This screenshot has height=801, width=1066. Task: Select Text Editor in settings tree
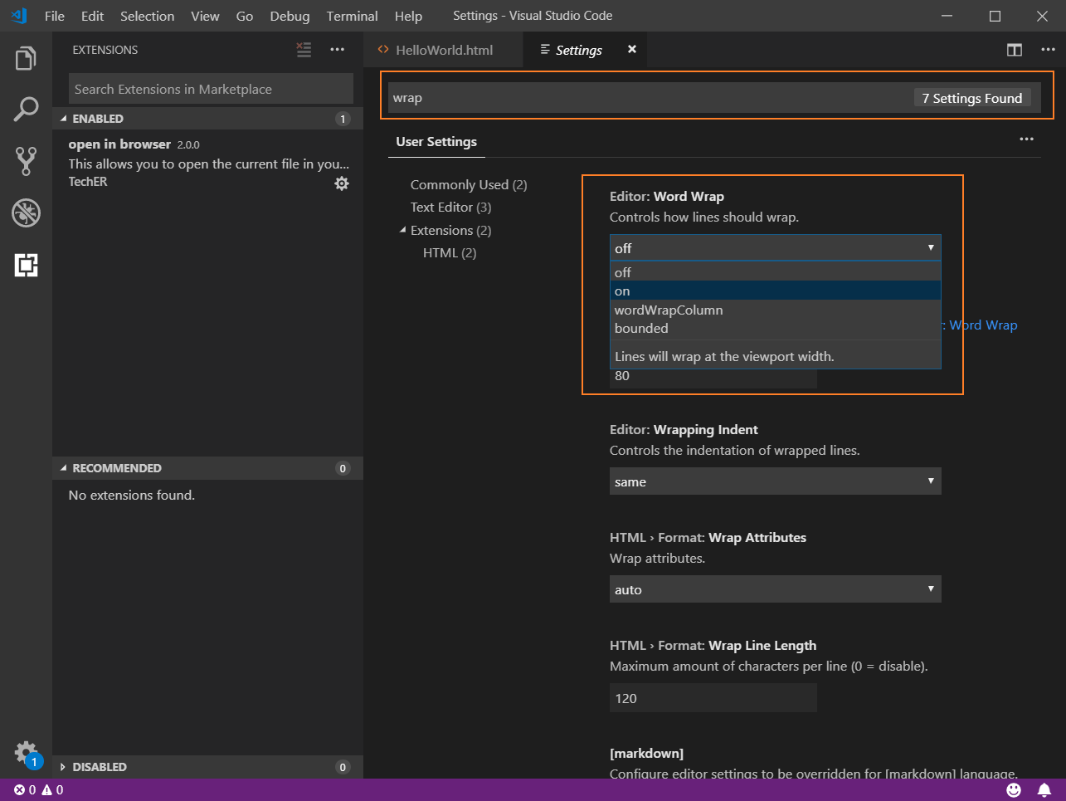(450, 208)
